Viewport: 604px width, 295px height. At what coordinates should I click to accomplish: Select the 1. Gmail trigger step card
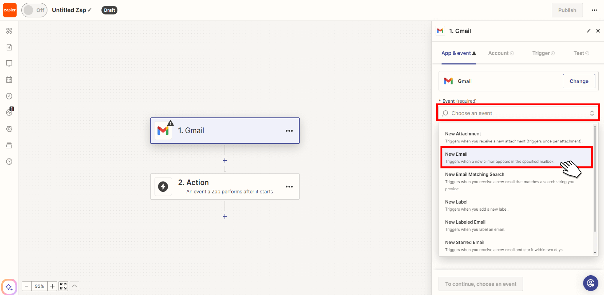coord(225,131)
